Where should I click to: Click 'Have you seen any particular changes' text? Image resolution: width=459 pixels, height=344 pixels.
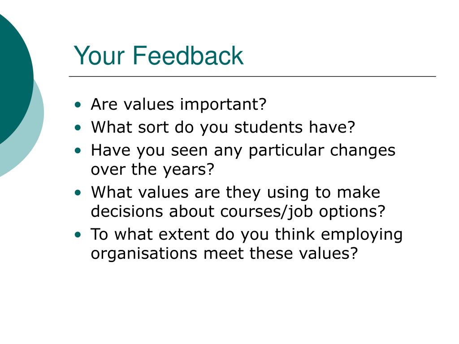point(243,150)
